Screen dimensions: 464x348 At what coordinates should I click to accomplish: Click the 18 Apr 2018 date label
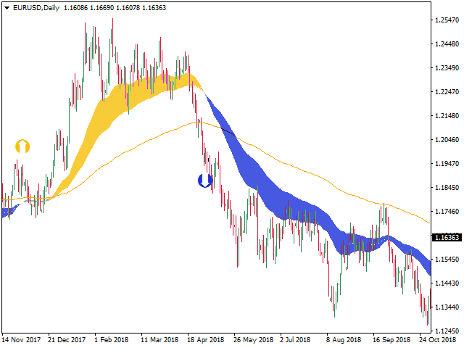[206, 340]
